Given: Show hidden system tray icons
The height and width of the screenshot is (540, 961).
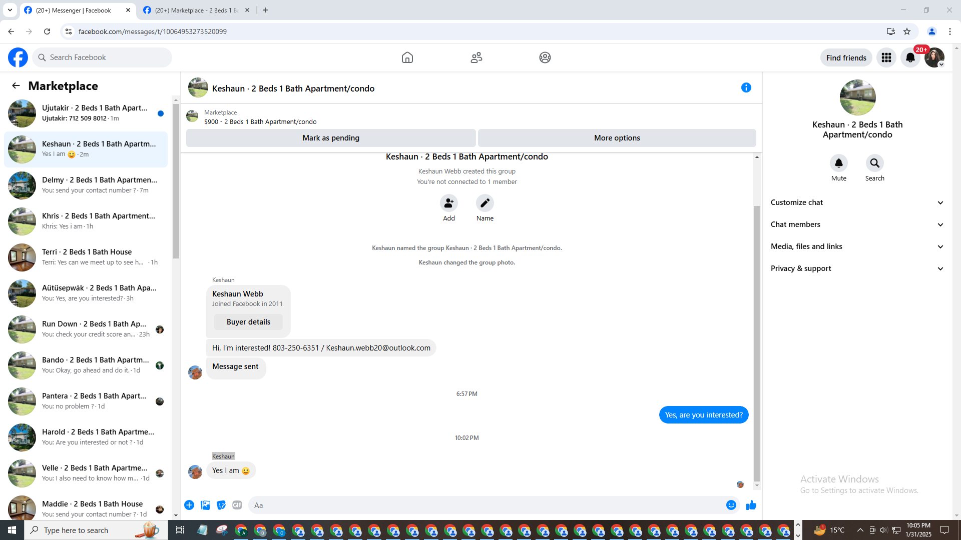Looking at the screenshot, I should [860, 530].
